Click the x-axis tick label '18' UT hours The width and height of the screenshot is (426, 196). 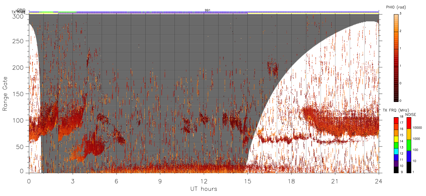(291, 181)
